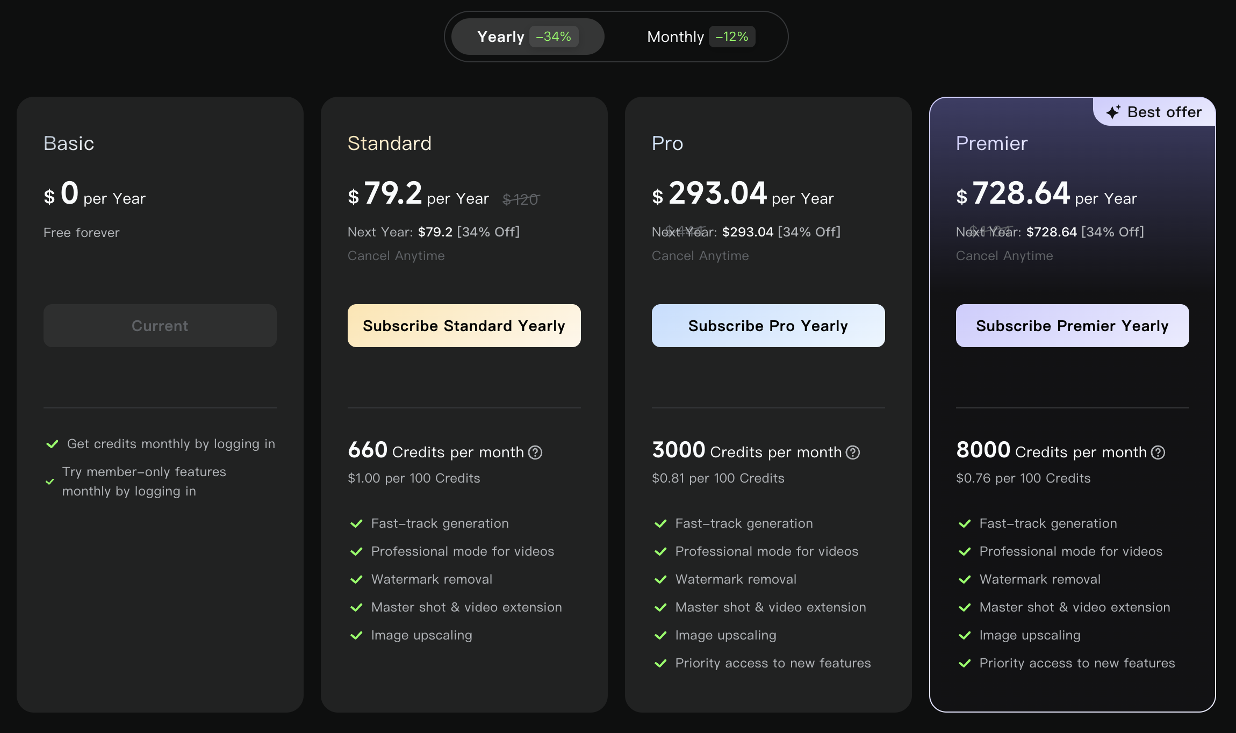1236x733 pixels.
Task: Click the disabled Current plan button
Action: pyautogui.click(x=160, y=326)
